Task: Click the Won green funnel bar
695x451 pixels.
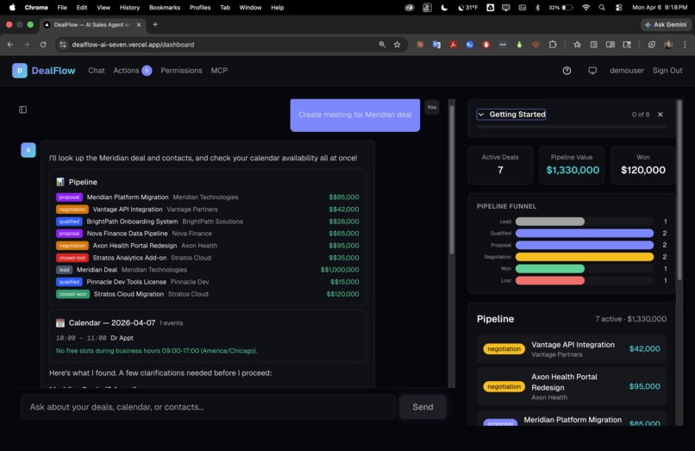Action: [x=549, y=269]
